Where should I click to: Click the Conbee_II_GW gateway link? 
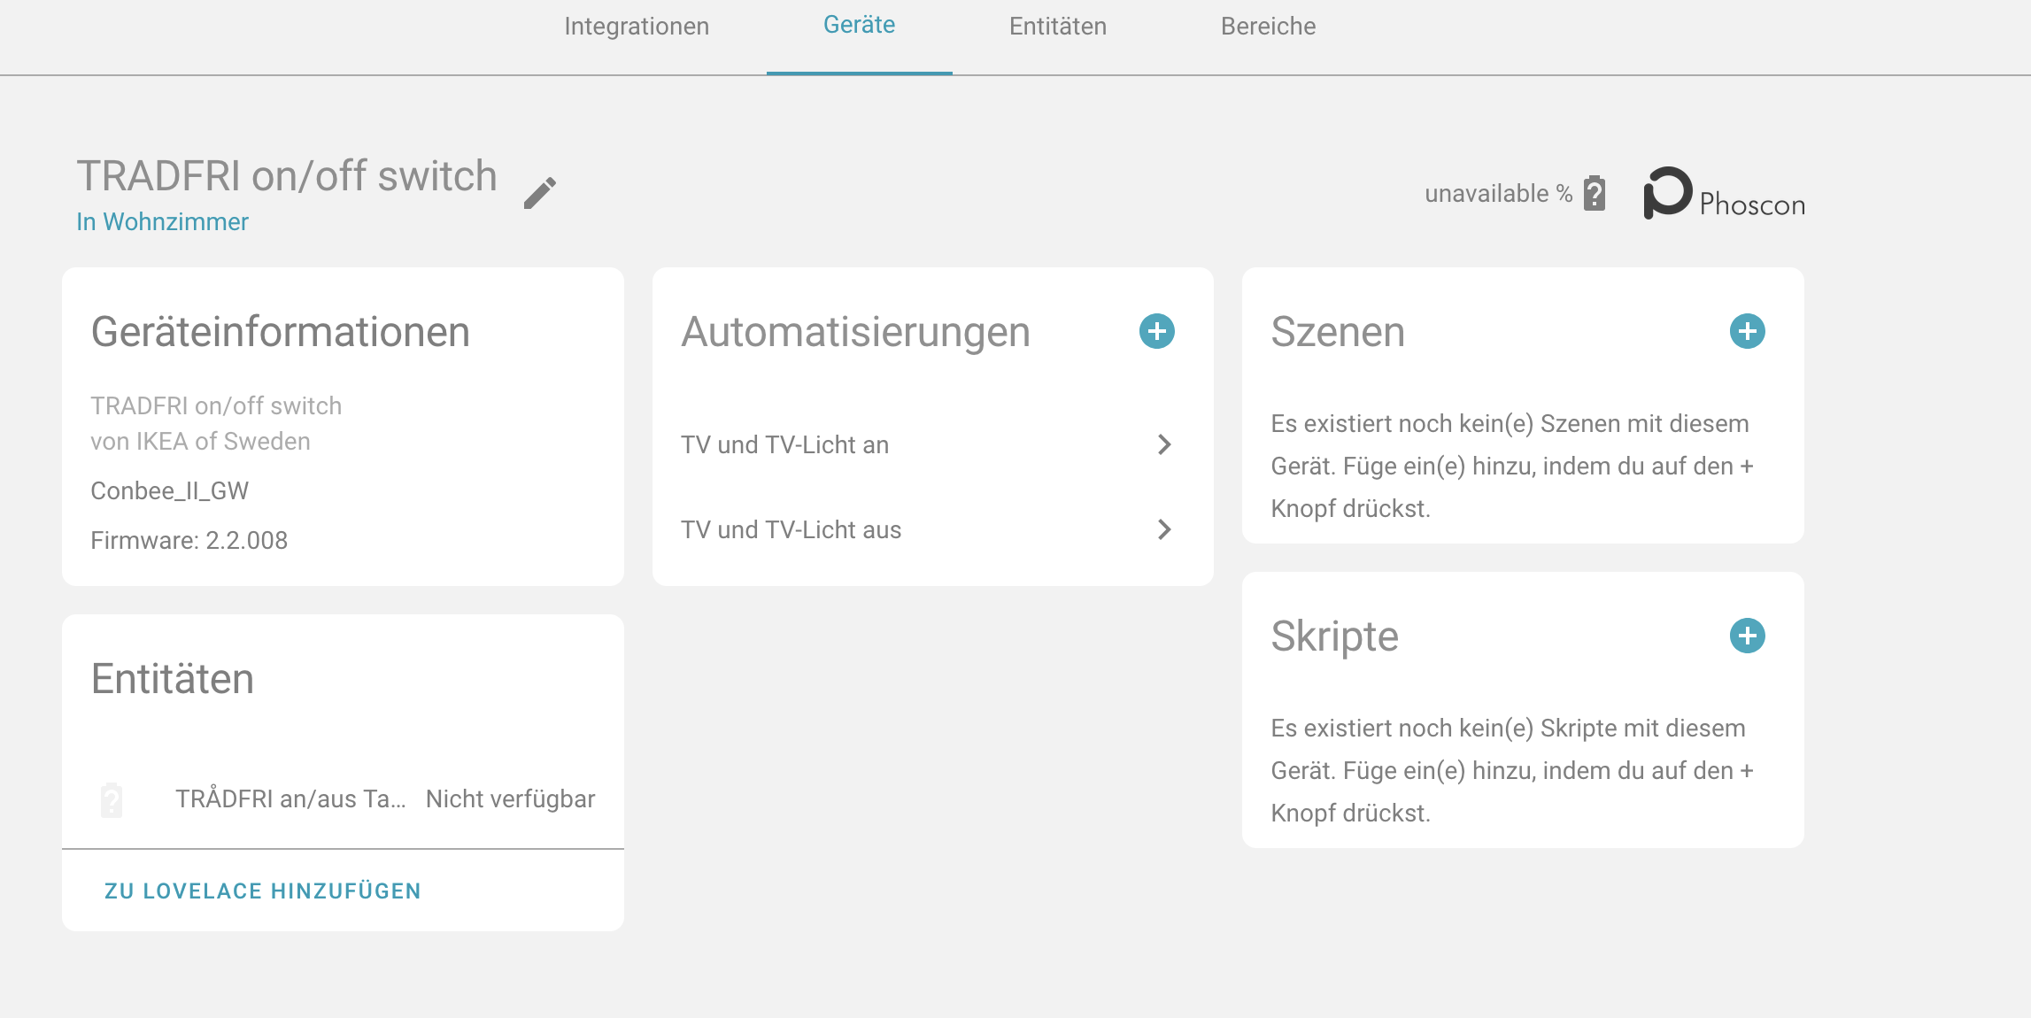click(170, 490)
